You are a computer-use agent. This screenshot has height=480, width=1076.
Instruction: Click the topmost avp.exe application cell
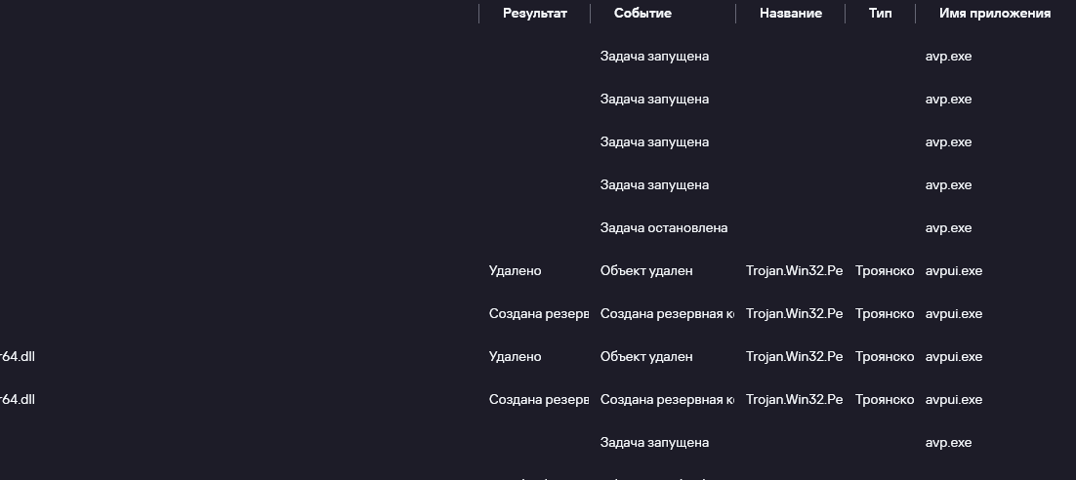(x=948, y=57)
